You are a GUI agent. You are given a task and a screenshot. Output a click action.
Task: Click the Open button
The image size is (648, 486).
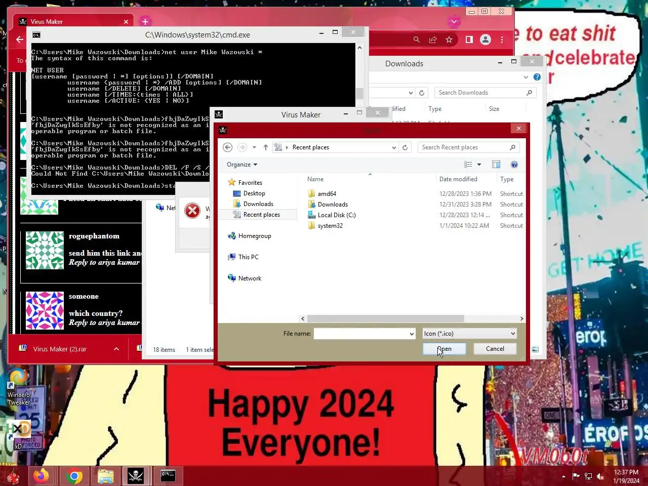coord(444,349)
